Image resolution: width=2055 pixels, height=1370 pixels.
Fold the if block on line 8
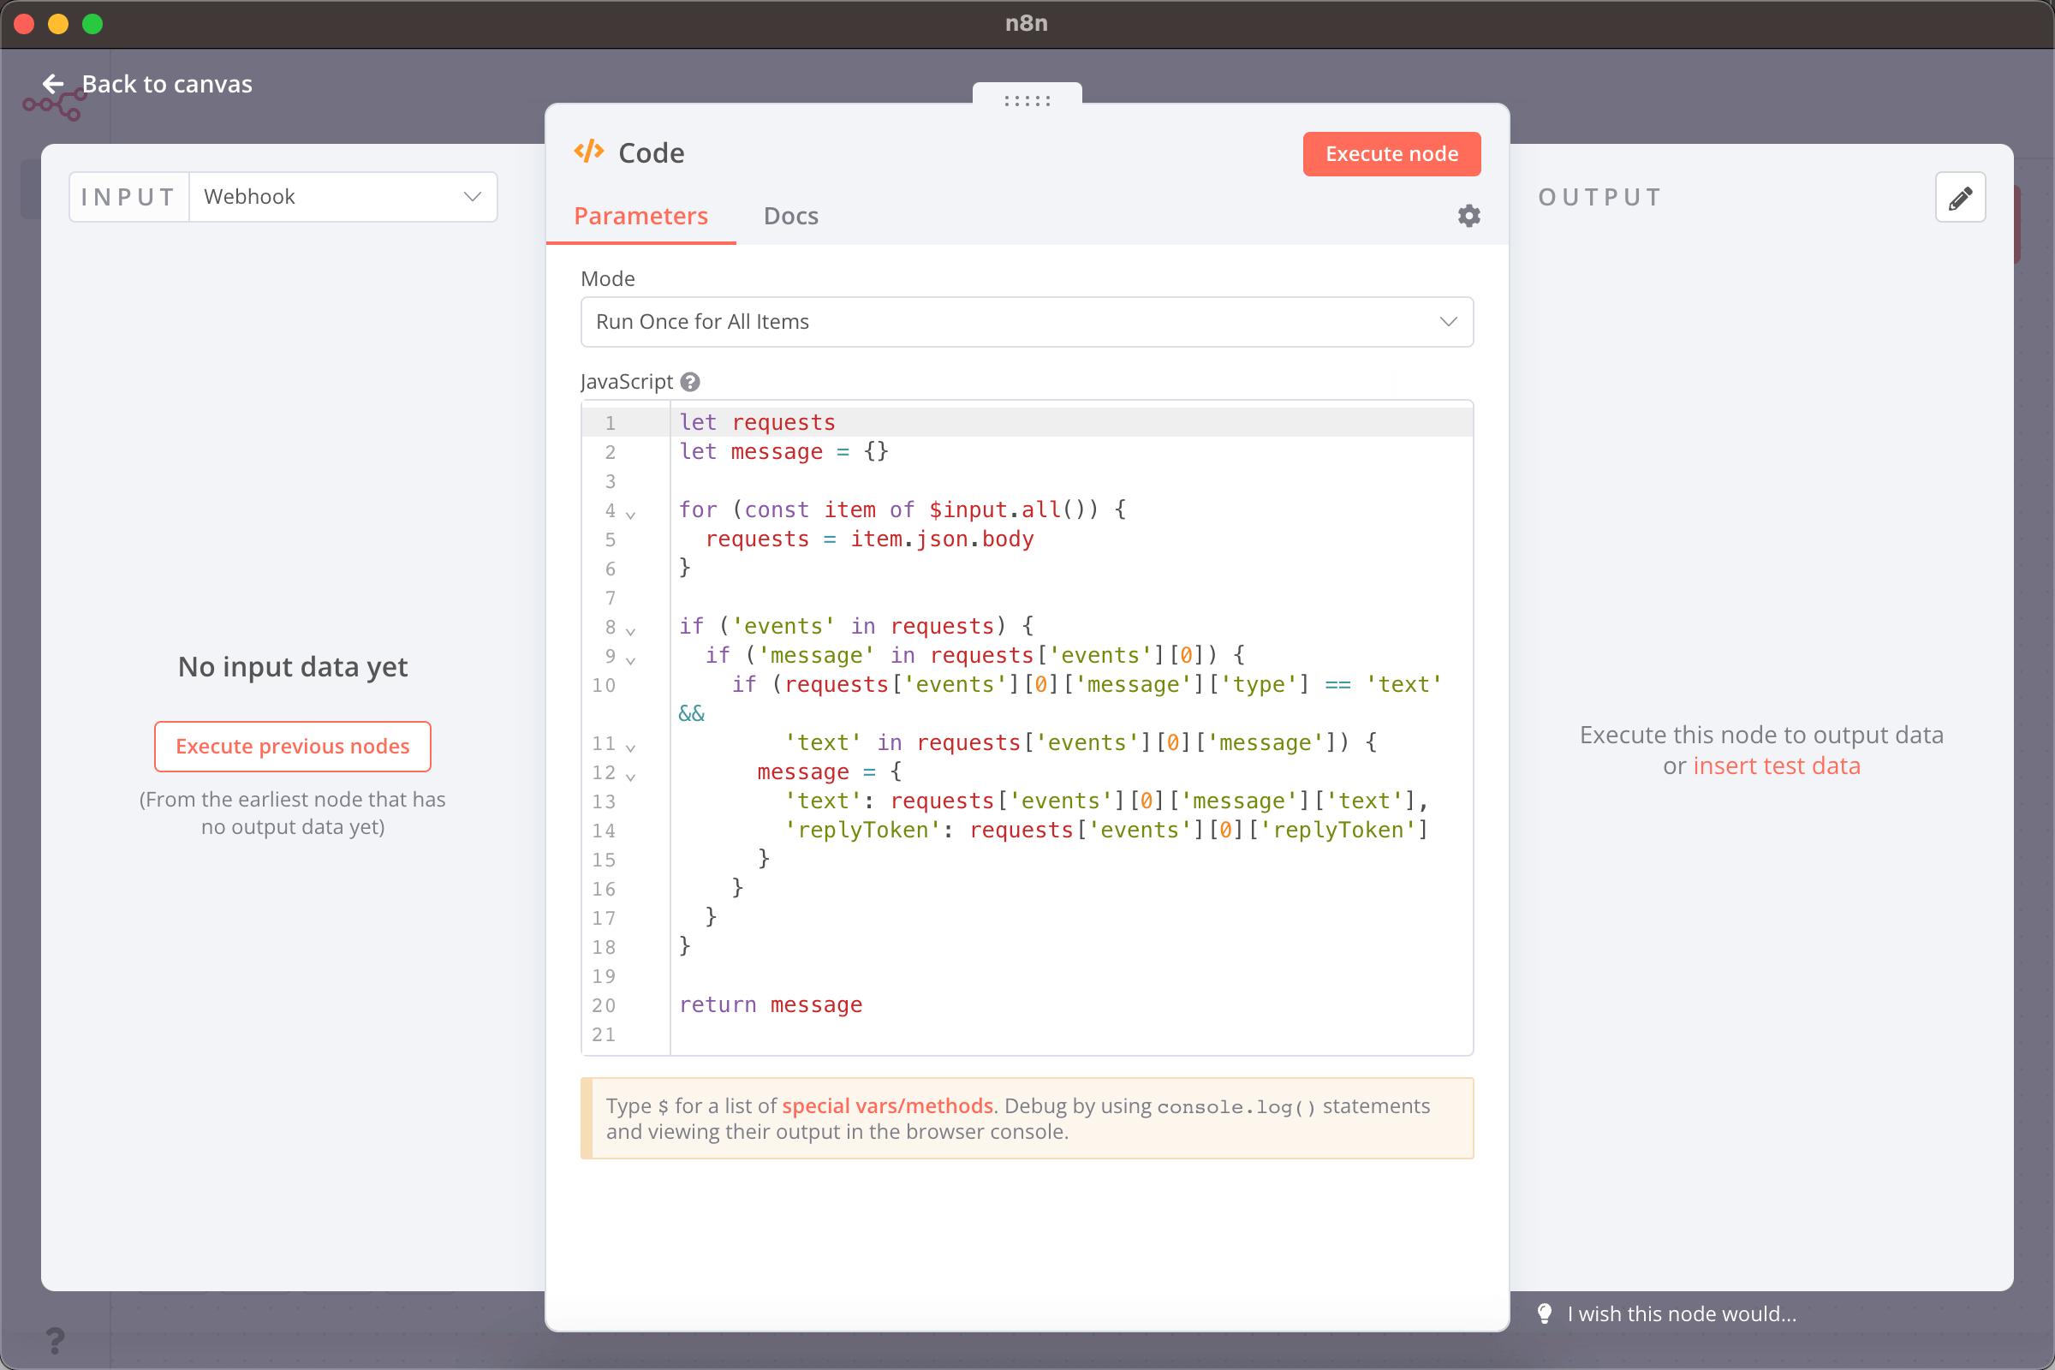point(631,631)
